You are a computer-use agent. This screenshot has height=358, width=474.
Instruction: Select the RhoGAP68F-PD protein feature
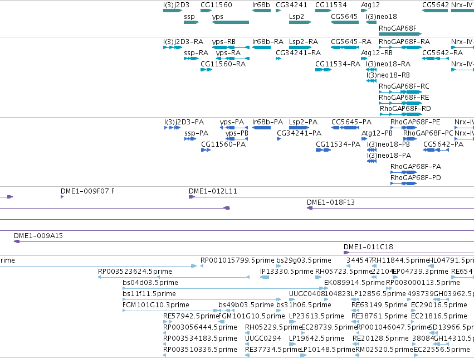tap(404, 183)
